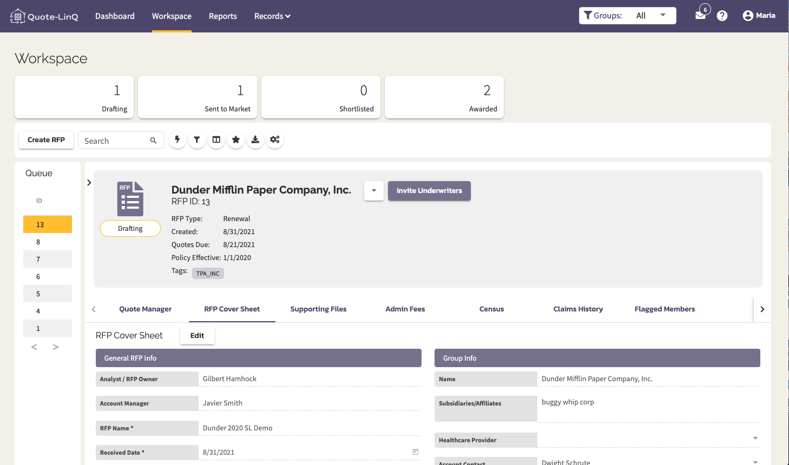Switch to the Supporting Files tab
The image size is (789, 465).
pos(319,309)
